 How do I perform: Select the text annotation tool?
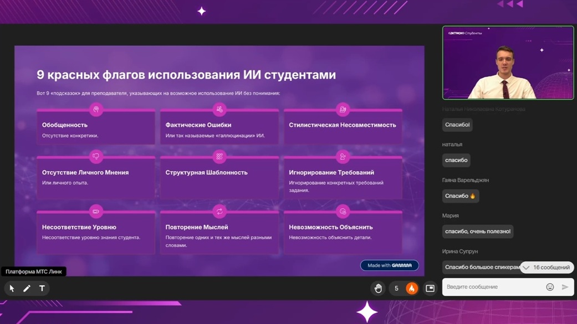pyautogui.click(x=42, y=289)
